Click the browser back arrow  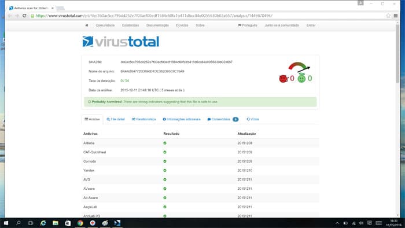(10, 16)
